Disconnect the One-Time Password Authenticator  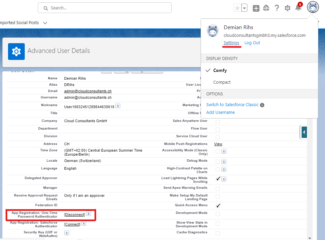pos(75,215)
